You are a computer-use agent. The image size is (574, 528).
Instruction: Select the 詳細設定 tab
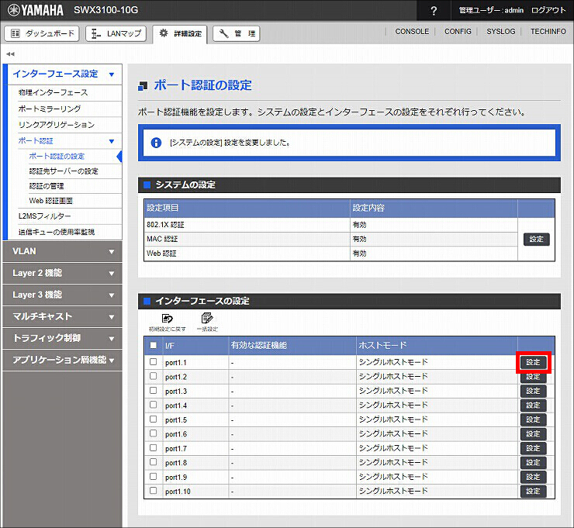(x=180, y=33)
